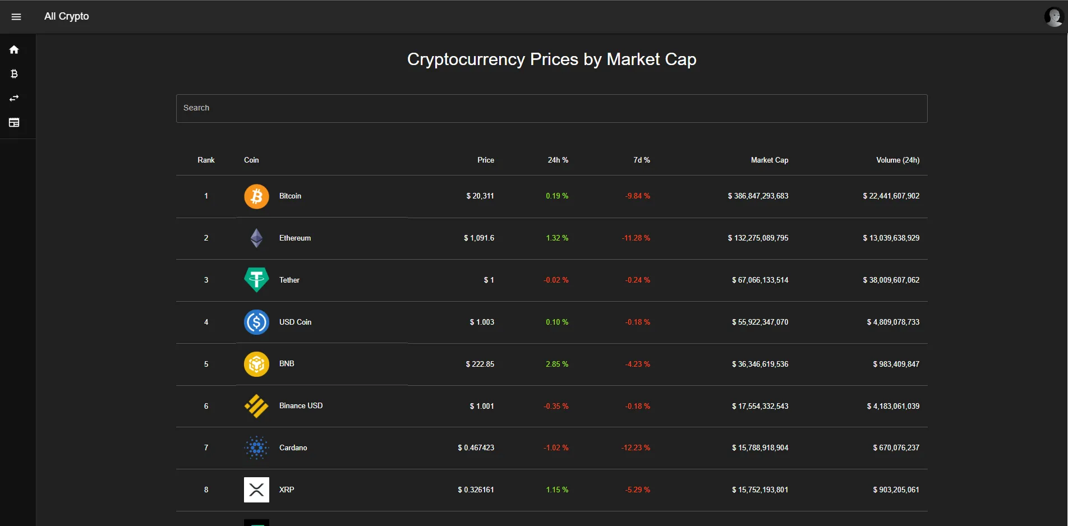This screenshot has width=1068, height=526.
Task: Open the News section from the sidebar
Action: click(14, 122)
